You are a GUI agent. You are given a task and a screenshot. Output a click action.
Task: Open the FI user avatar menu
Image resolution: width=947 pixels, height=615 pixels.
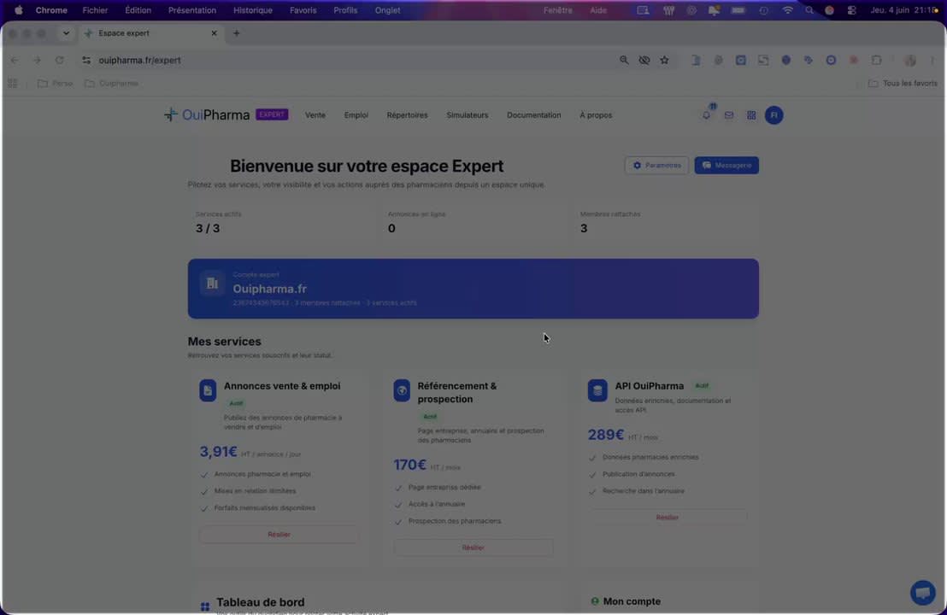(x=773, y=115)
